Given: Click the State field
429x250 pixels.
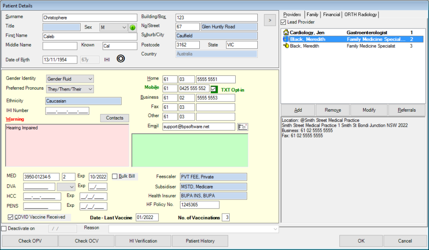Looking at the screenshot, I should pos(242,45).
